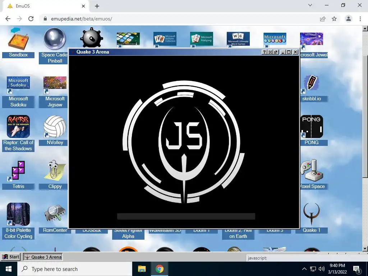Share this page icon
This screenshot has width=368, height=276.
click(x=323, y=19)
